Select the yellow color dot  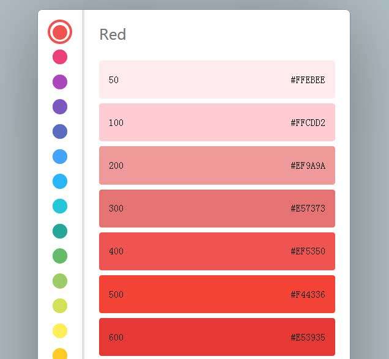pos(60,331)
